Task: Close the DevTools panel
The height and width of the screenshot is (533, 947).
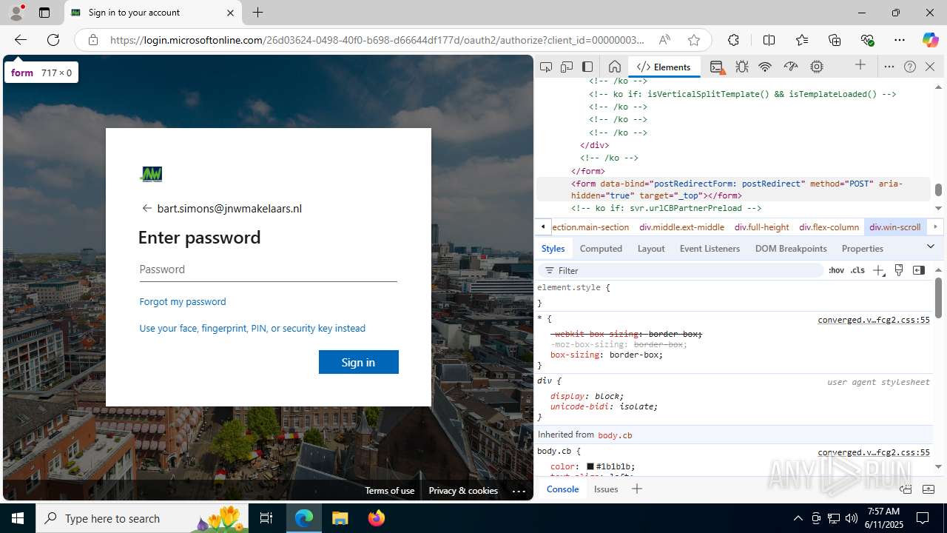Action: pyautogui.click(x=930, y=67)
